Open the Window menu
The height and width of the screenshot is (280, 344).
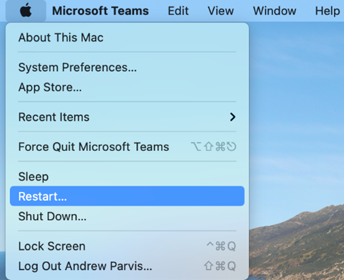click(275, 11)
